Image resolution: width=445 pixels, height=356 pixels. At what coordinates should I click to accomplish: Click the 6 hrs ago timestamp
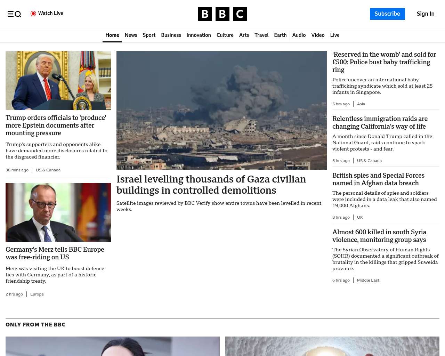click(341, 280)
